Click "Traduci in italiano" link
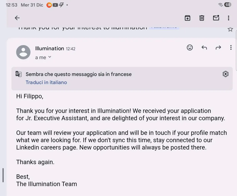This screenshot has width=237, height=196. pos(46,82)
